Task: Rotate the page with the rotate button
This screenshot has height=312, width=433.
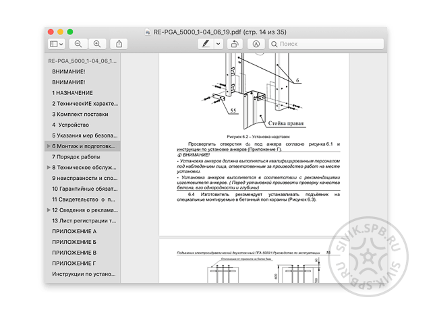Action: click(235, 44)
